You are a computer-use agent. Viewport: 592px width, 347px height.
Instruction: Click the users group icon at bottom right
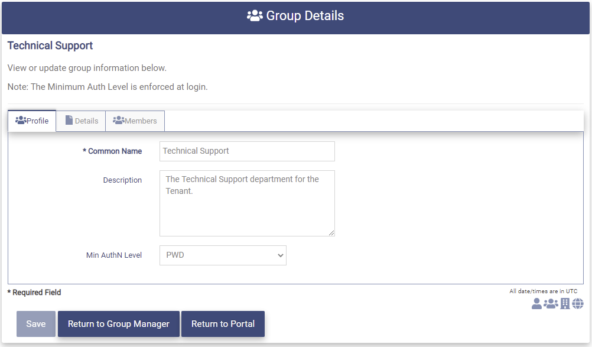click(551, 304)
